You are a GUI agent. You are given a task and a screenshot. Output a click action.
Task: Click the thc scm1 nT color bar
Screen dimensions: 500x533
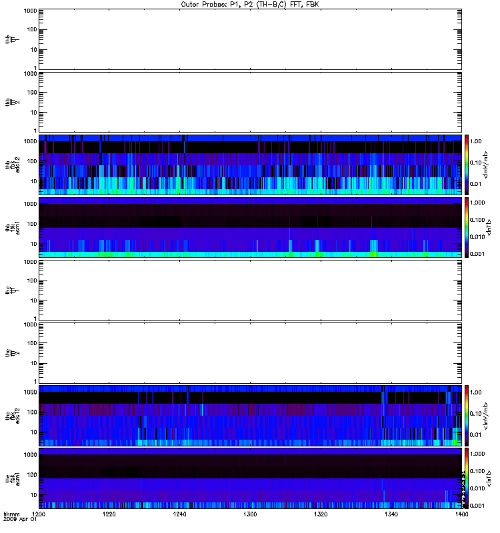tap(467, 478)
